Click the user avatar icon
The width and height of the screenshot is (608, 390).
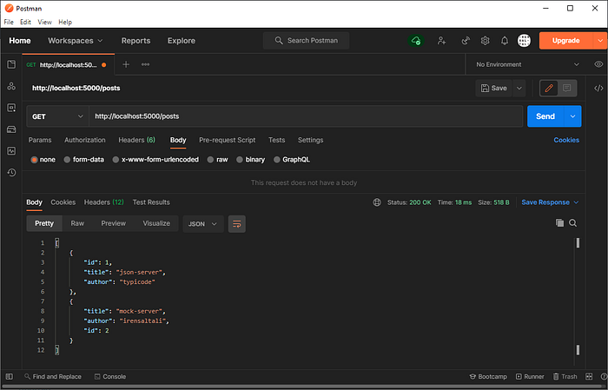(x=525, y=40)
